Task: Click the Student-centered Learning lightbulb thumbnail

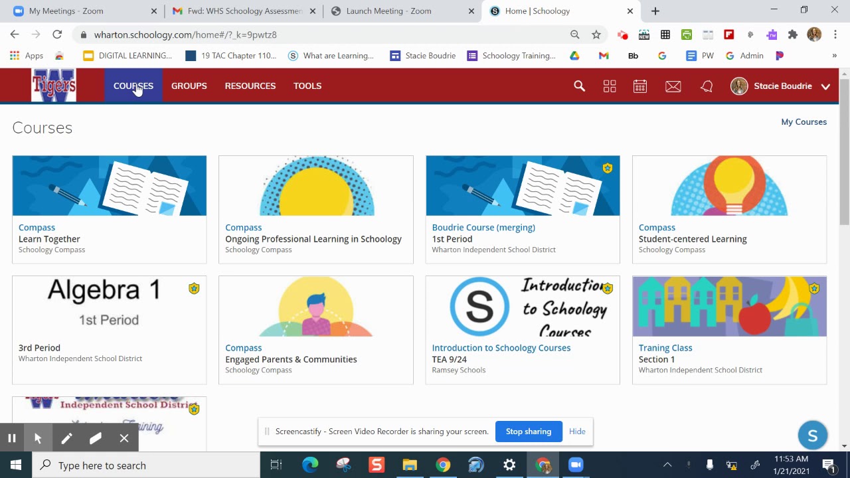Action: pyautogui.click(x=729, y=186)
